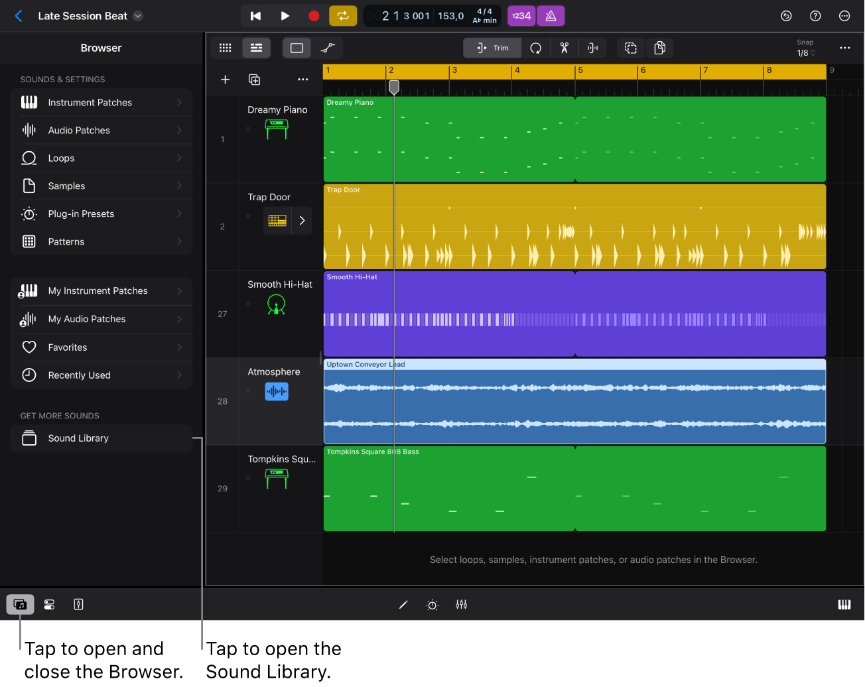
Task: Click the Atmosphere audio waveform icon
Action: 277,391
